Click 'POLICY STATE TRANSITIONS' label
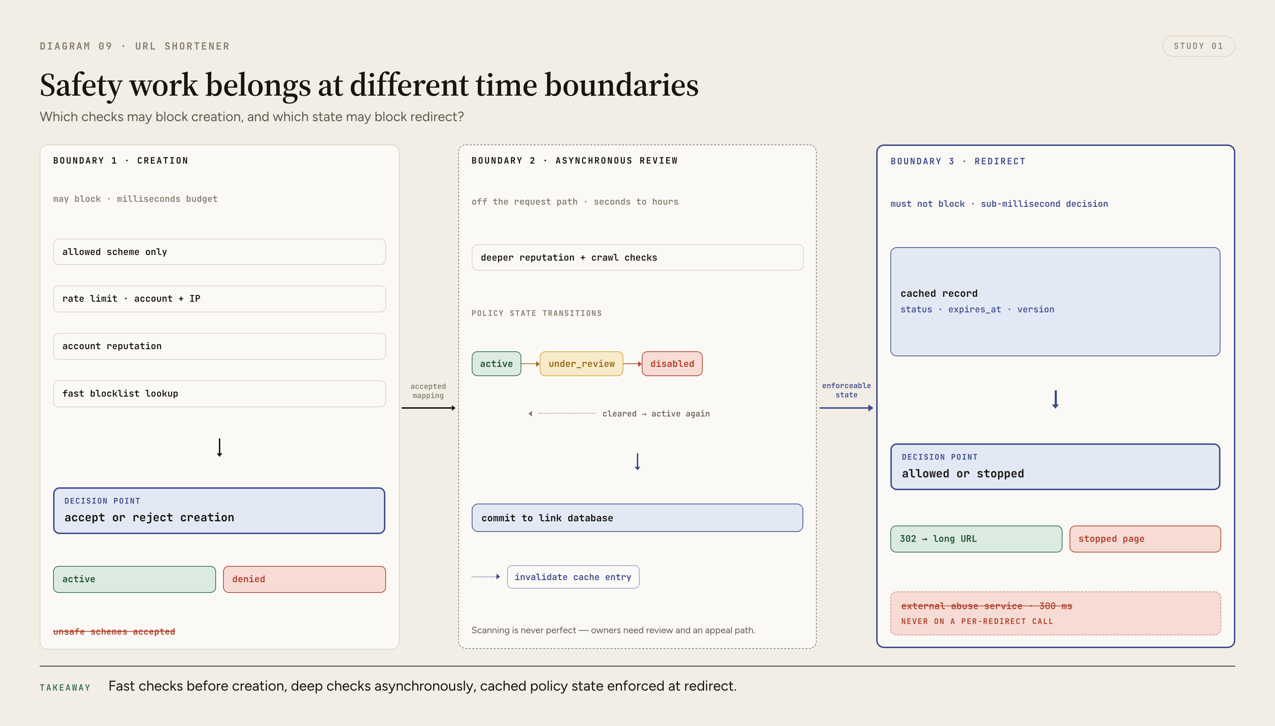 pos(537,313)
